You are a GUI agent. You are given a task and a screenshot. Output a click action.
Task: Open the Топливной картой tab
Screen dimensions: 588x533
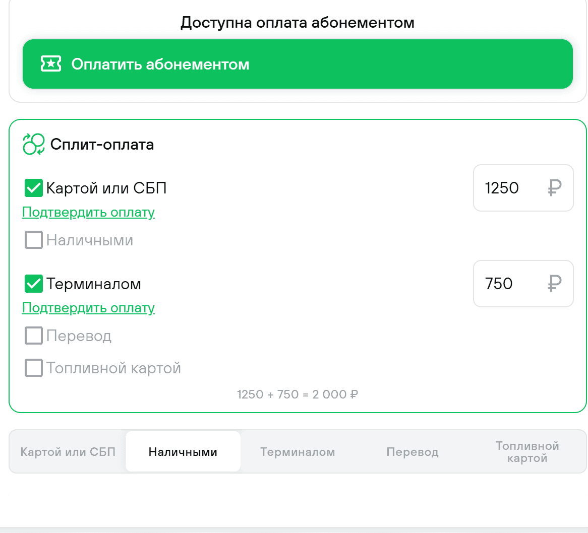pos(527,451)
